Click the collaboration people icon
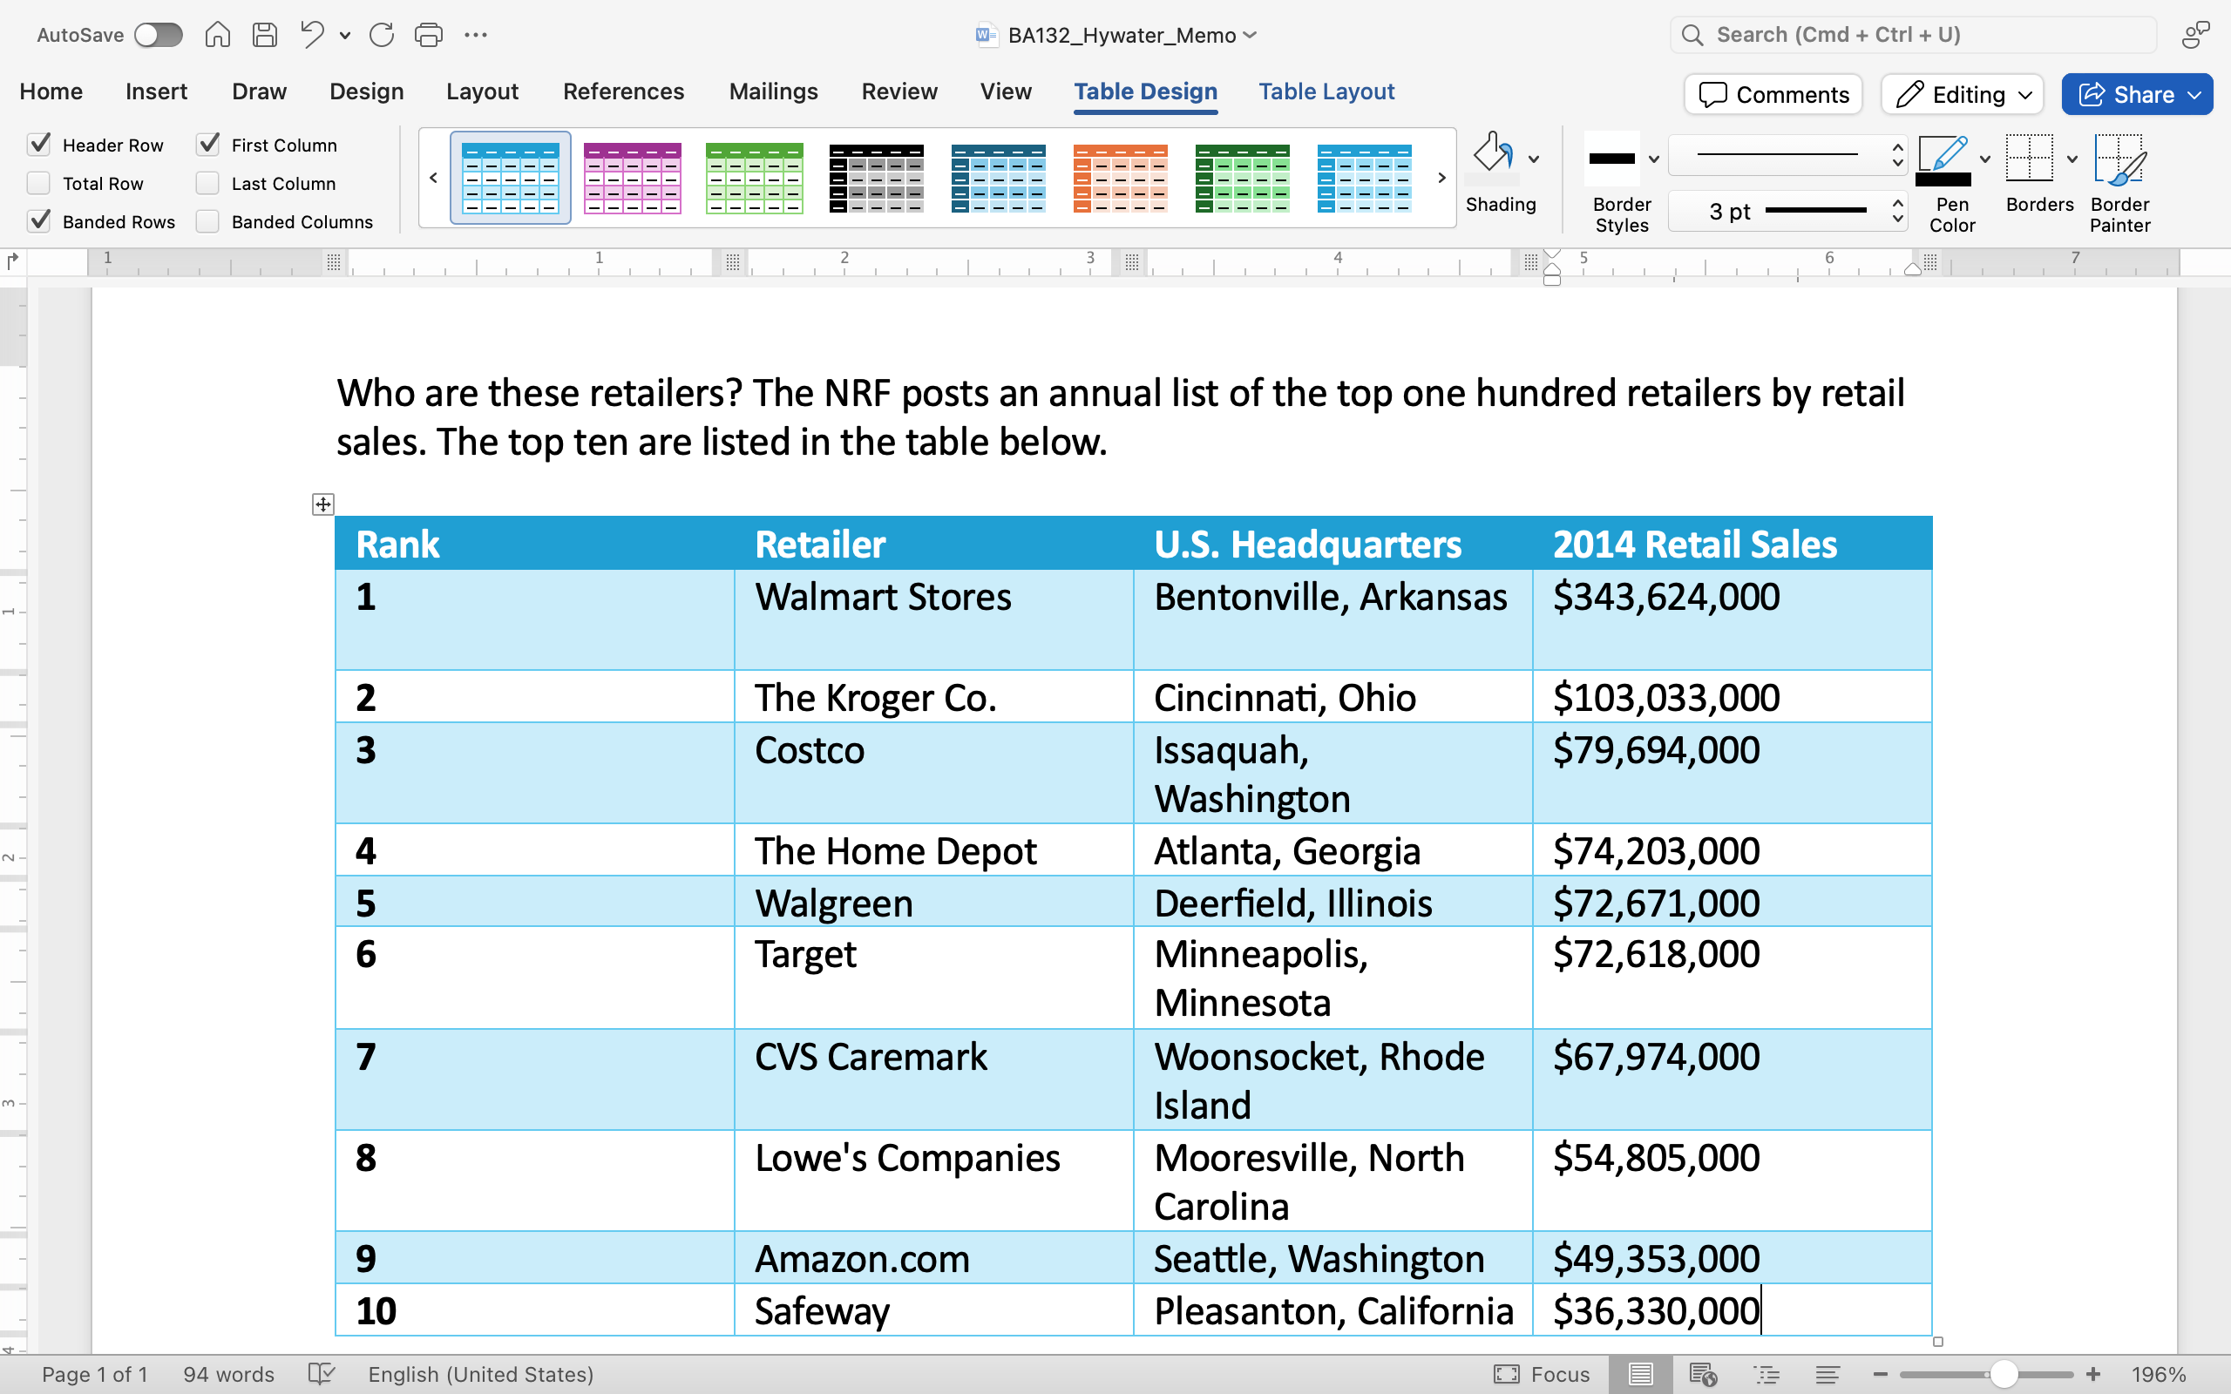The height and width of the screenshot is (1394, 2231). point(2196,35)
